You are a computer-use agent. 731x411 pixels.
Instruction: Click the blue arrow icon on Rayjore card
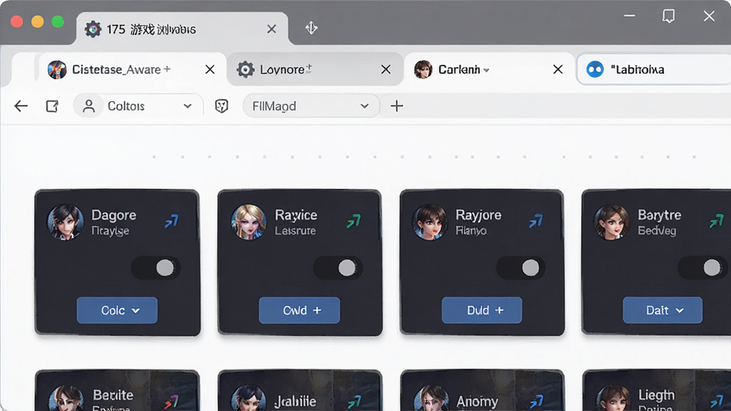point(536,221)
